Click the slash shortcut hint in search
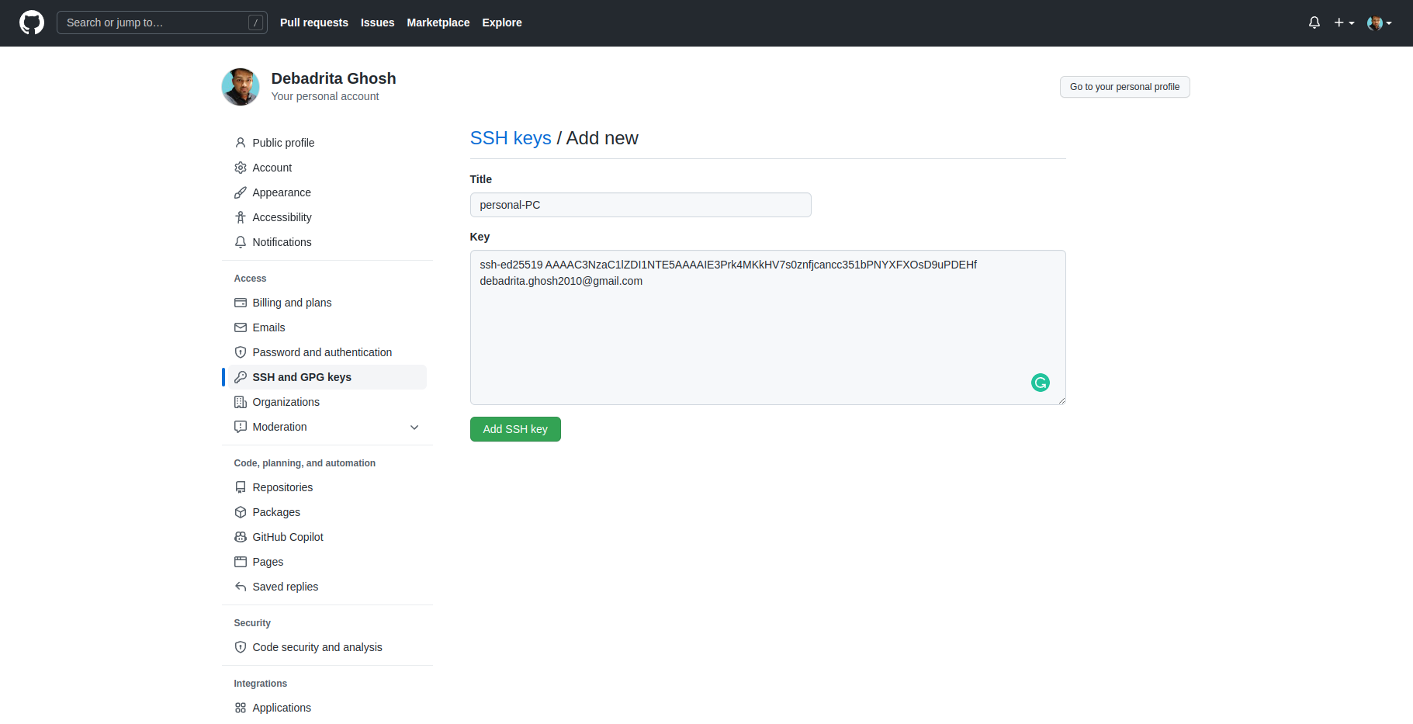1413x724 pixels. (255, 23)
